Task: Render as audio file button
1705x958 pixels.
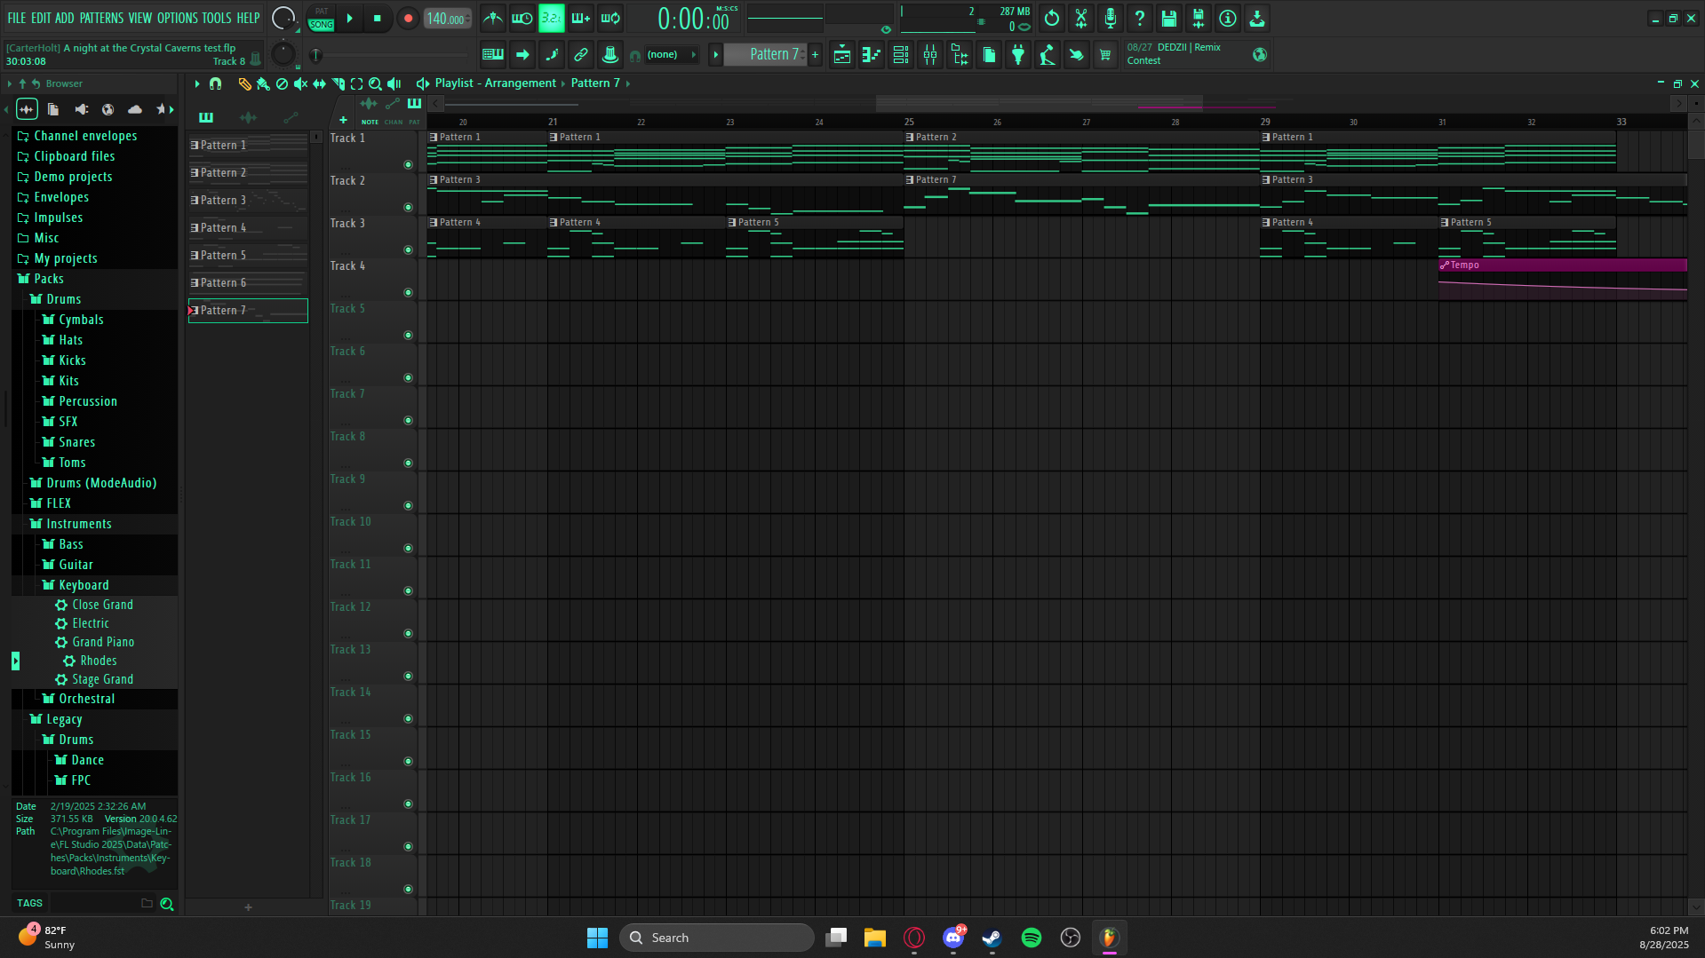Action: (1199, 18)
